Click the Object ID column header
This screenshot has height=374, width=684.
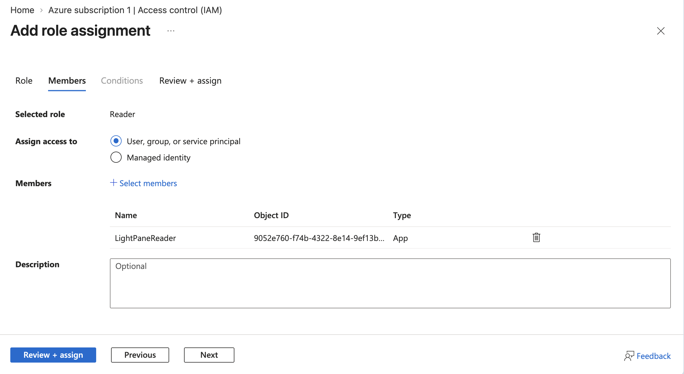(271, 215)
